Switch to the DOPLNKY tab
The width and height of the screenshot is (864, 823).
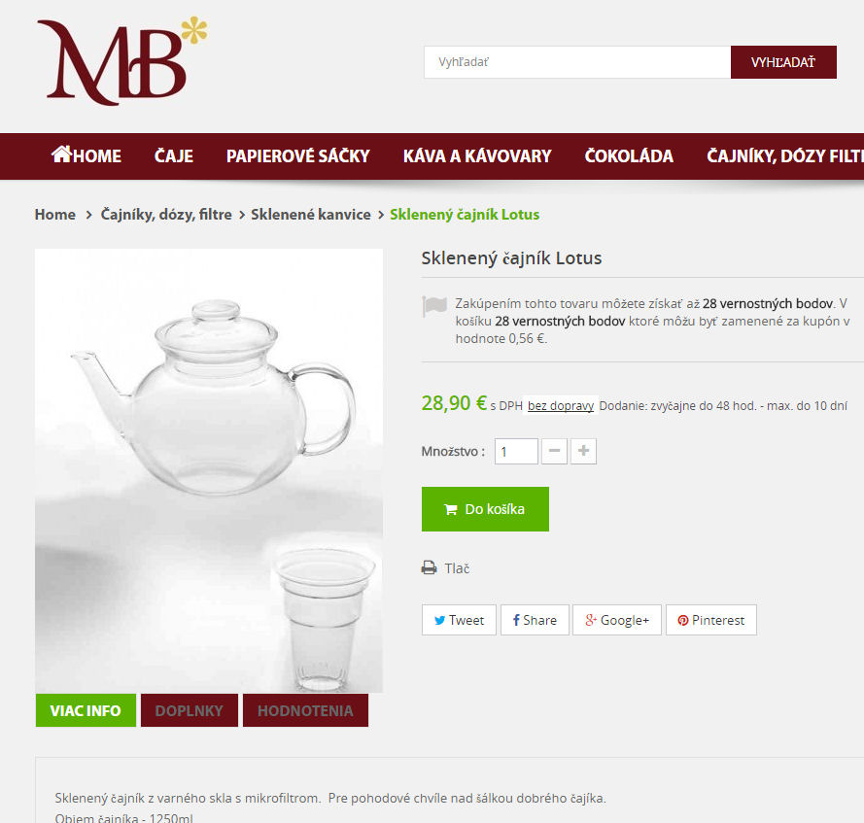point(189,710)
